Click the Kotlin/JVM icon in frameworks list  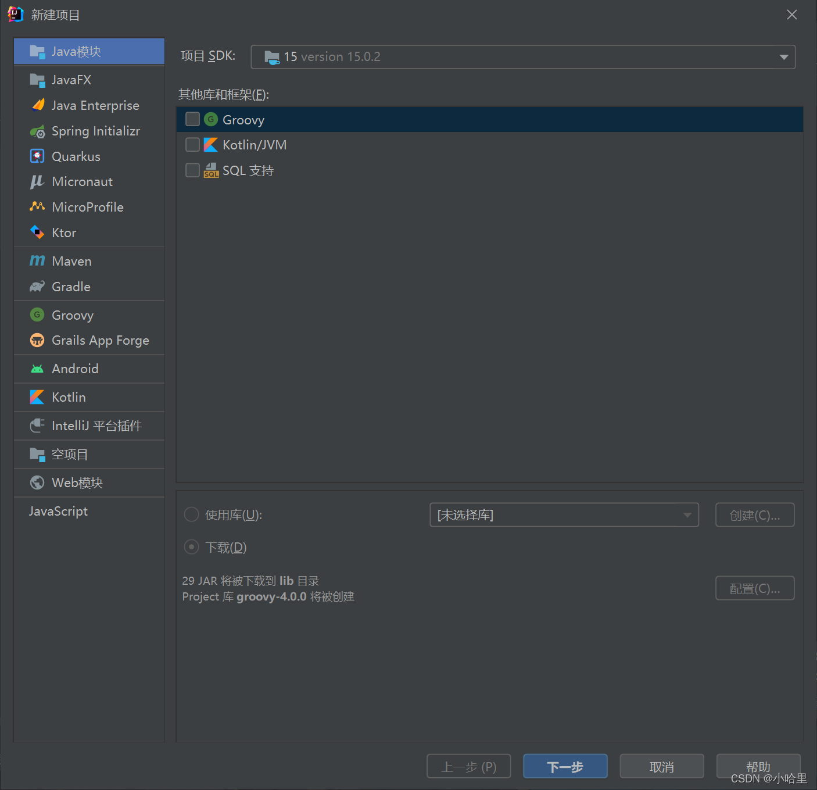coord(211,144)
